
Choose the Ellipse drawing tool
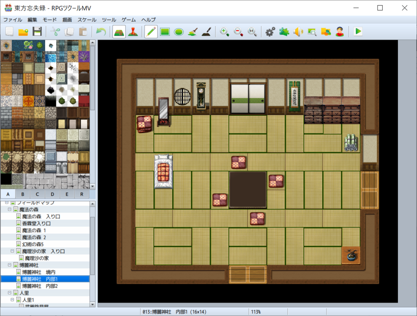pyautogui.click(x=179, y=31)
